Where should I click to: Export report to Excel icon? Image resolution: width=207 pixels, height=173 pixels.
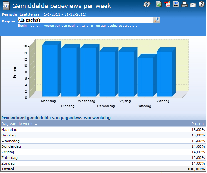(159, 4)
